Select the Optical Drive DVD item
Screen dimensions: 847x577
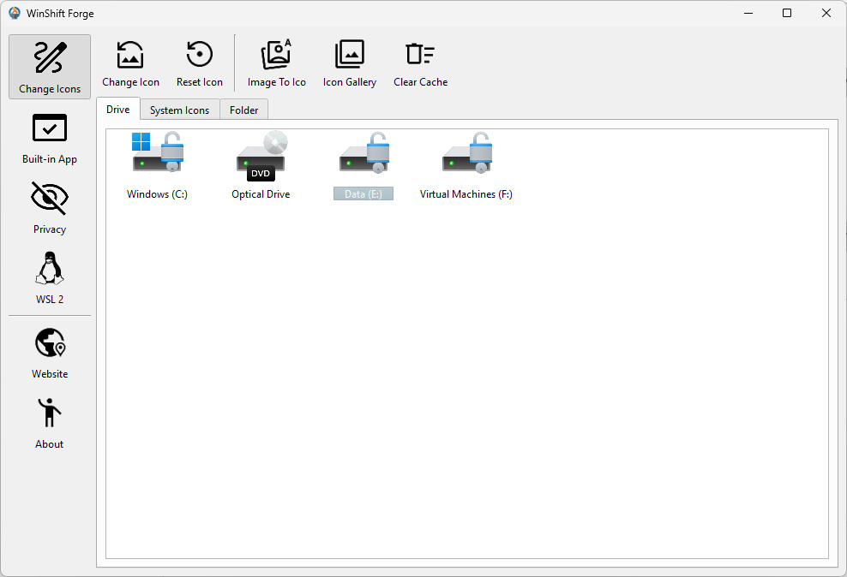point(261,166)
